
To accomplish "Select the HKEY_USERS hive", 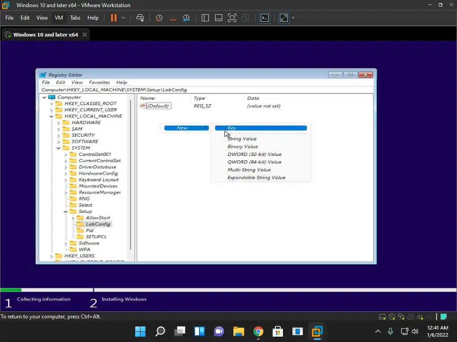I will tap(79, 256).
